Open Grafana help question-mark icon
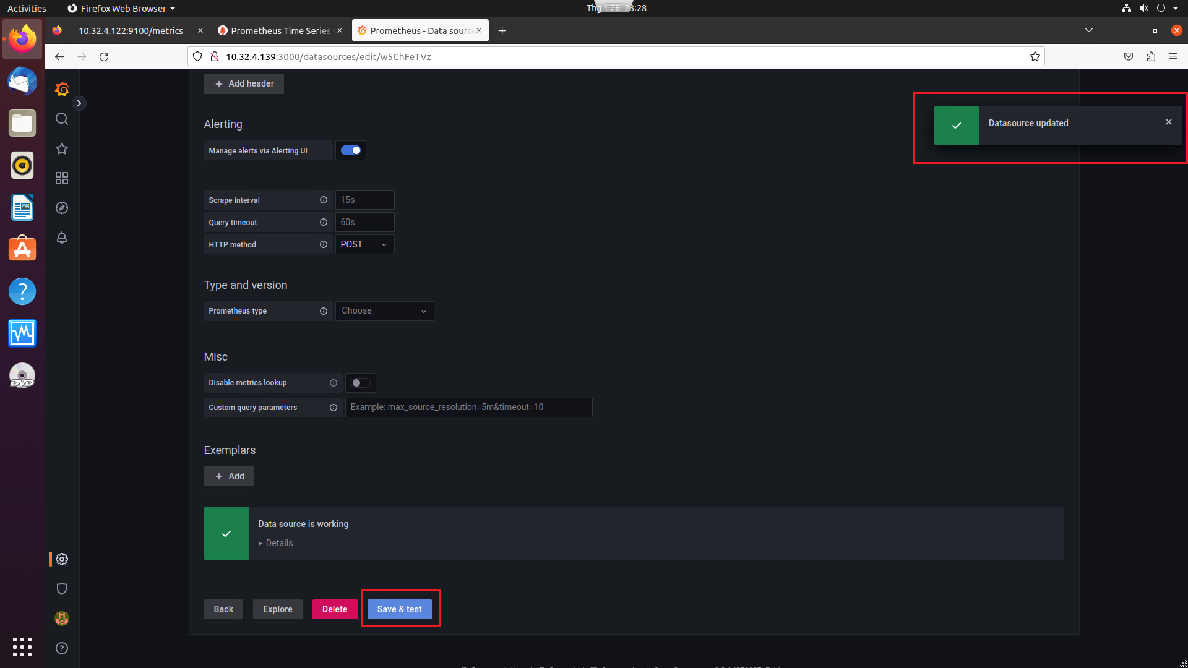 coord(61,648)
